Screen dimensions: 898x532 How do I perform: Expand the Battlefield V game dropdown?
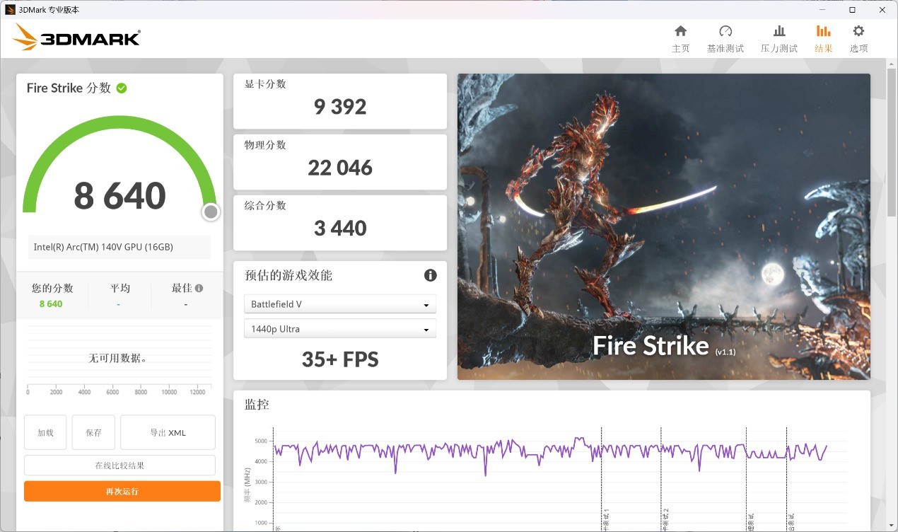[x=340, y=304]
